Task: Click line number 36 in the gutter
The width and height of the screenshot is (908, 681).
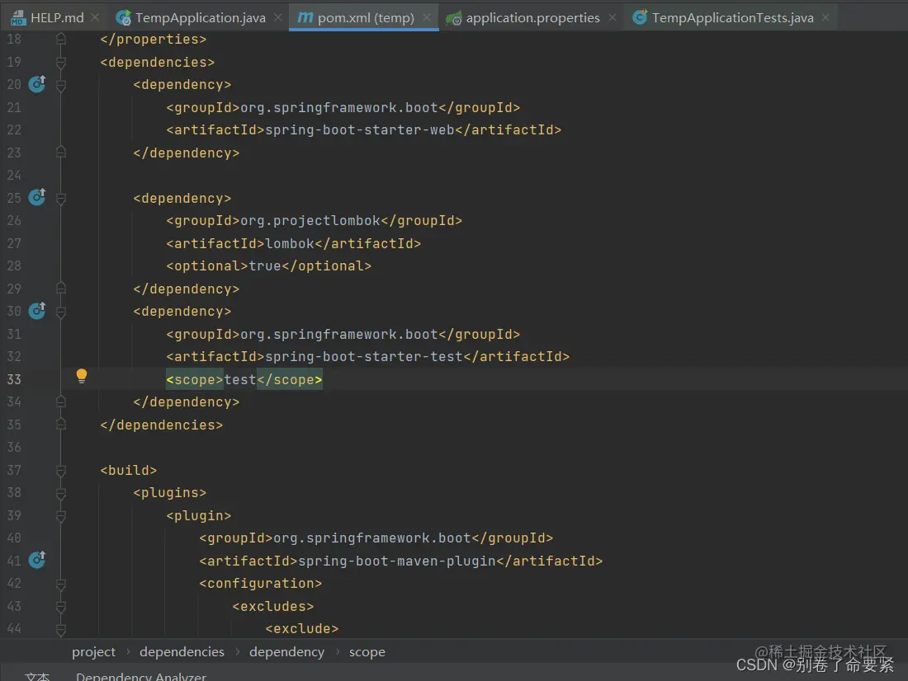Action: [14, 447]
